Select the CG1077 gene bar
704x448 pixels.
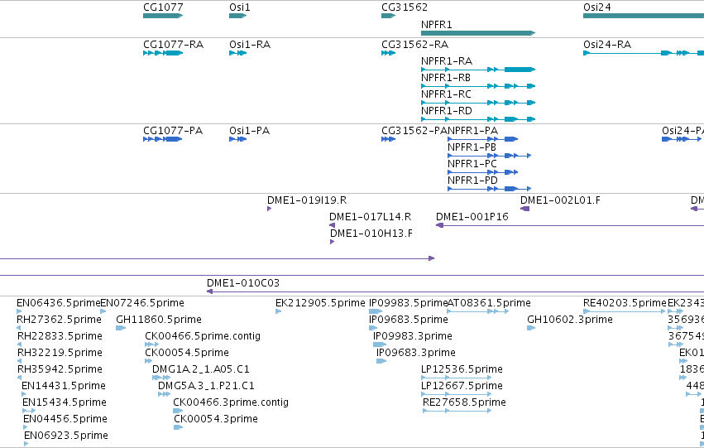tap(163, 16)
